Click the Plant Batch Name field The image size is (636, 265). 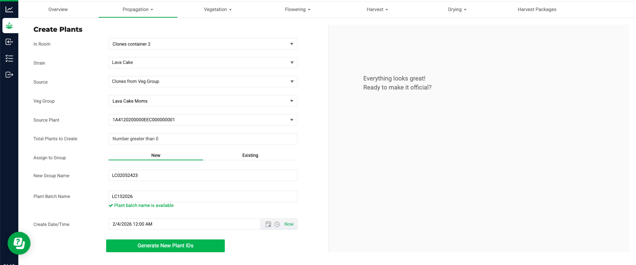tap(203, 196)
